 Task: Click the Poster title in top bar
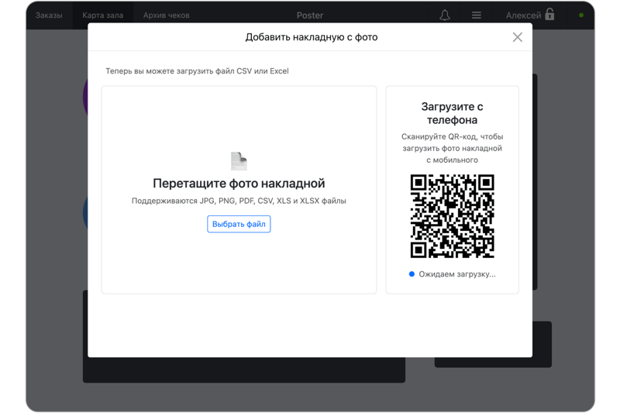[310, 15]
